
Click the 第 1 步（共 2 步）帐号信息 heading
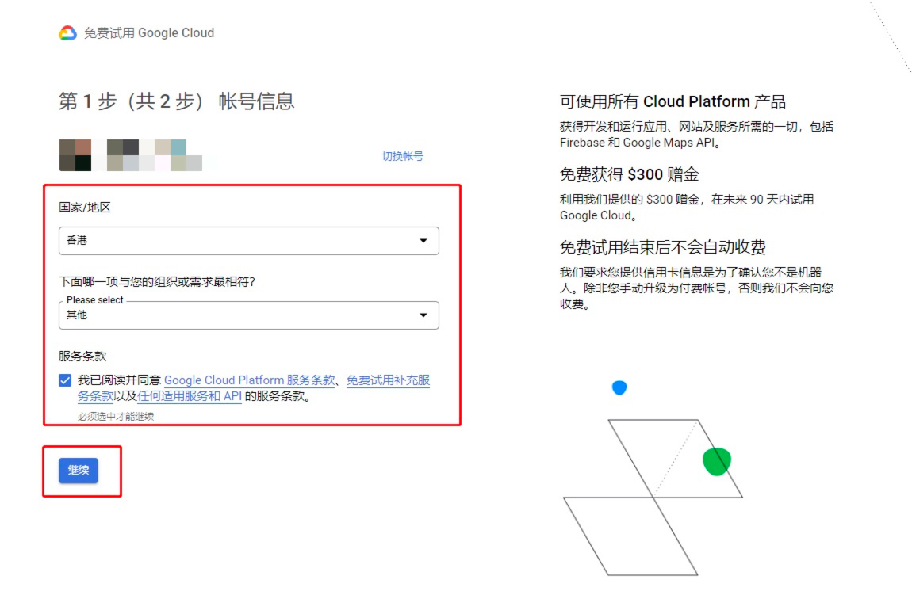(x=177, y=101)
